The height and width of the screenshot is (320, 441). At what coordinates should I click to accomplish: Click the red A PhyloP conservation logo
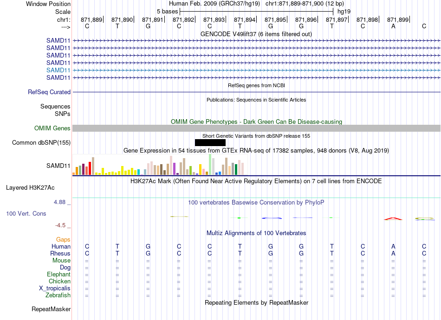(393, 218)
